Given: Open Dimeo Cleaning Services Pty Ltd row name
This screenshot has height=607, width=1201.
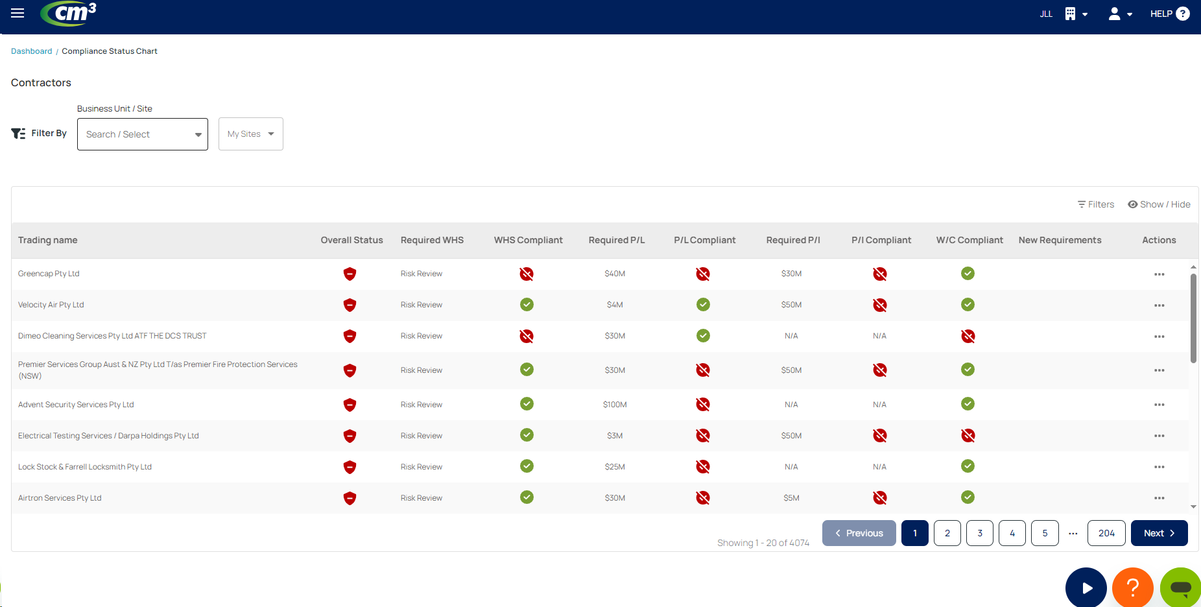Looking at the screenshot, I should click(112, 336).
